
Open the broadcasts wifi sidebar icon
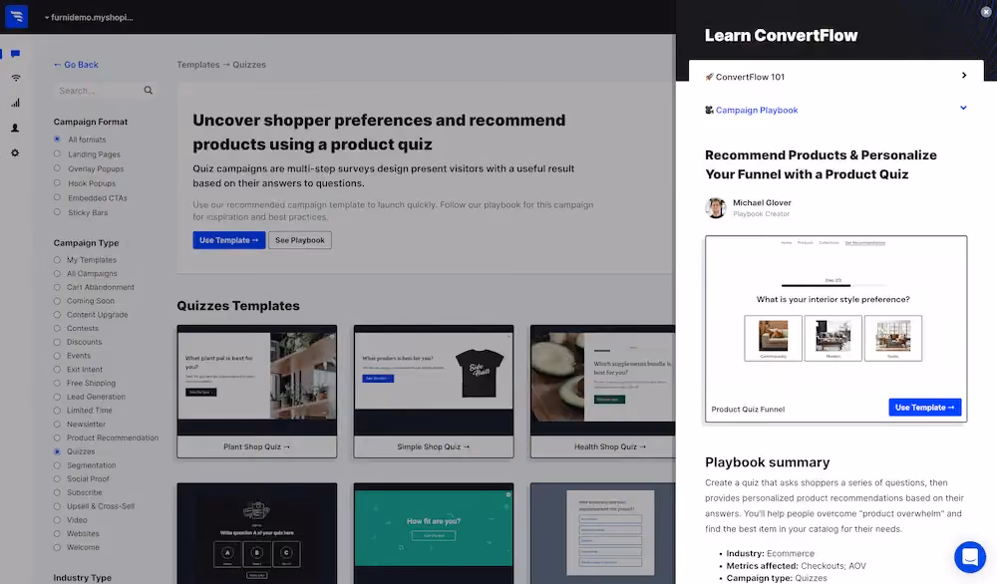tap(15, 78)
